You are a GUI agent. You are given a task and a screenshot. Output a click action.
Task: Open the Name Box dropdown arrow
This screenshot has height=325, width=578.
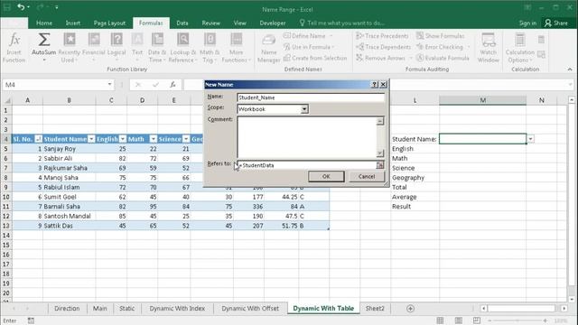pos(109,84)
